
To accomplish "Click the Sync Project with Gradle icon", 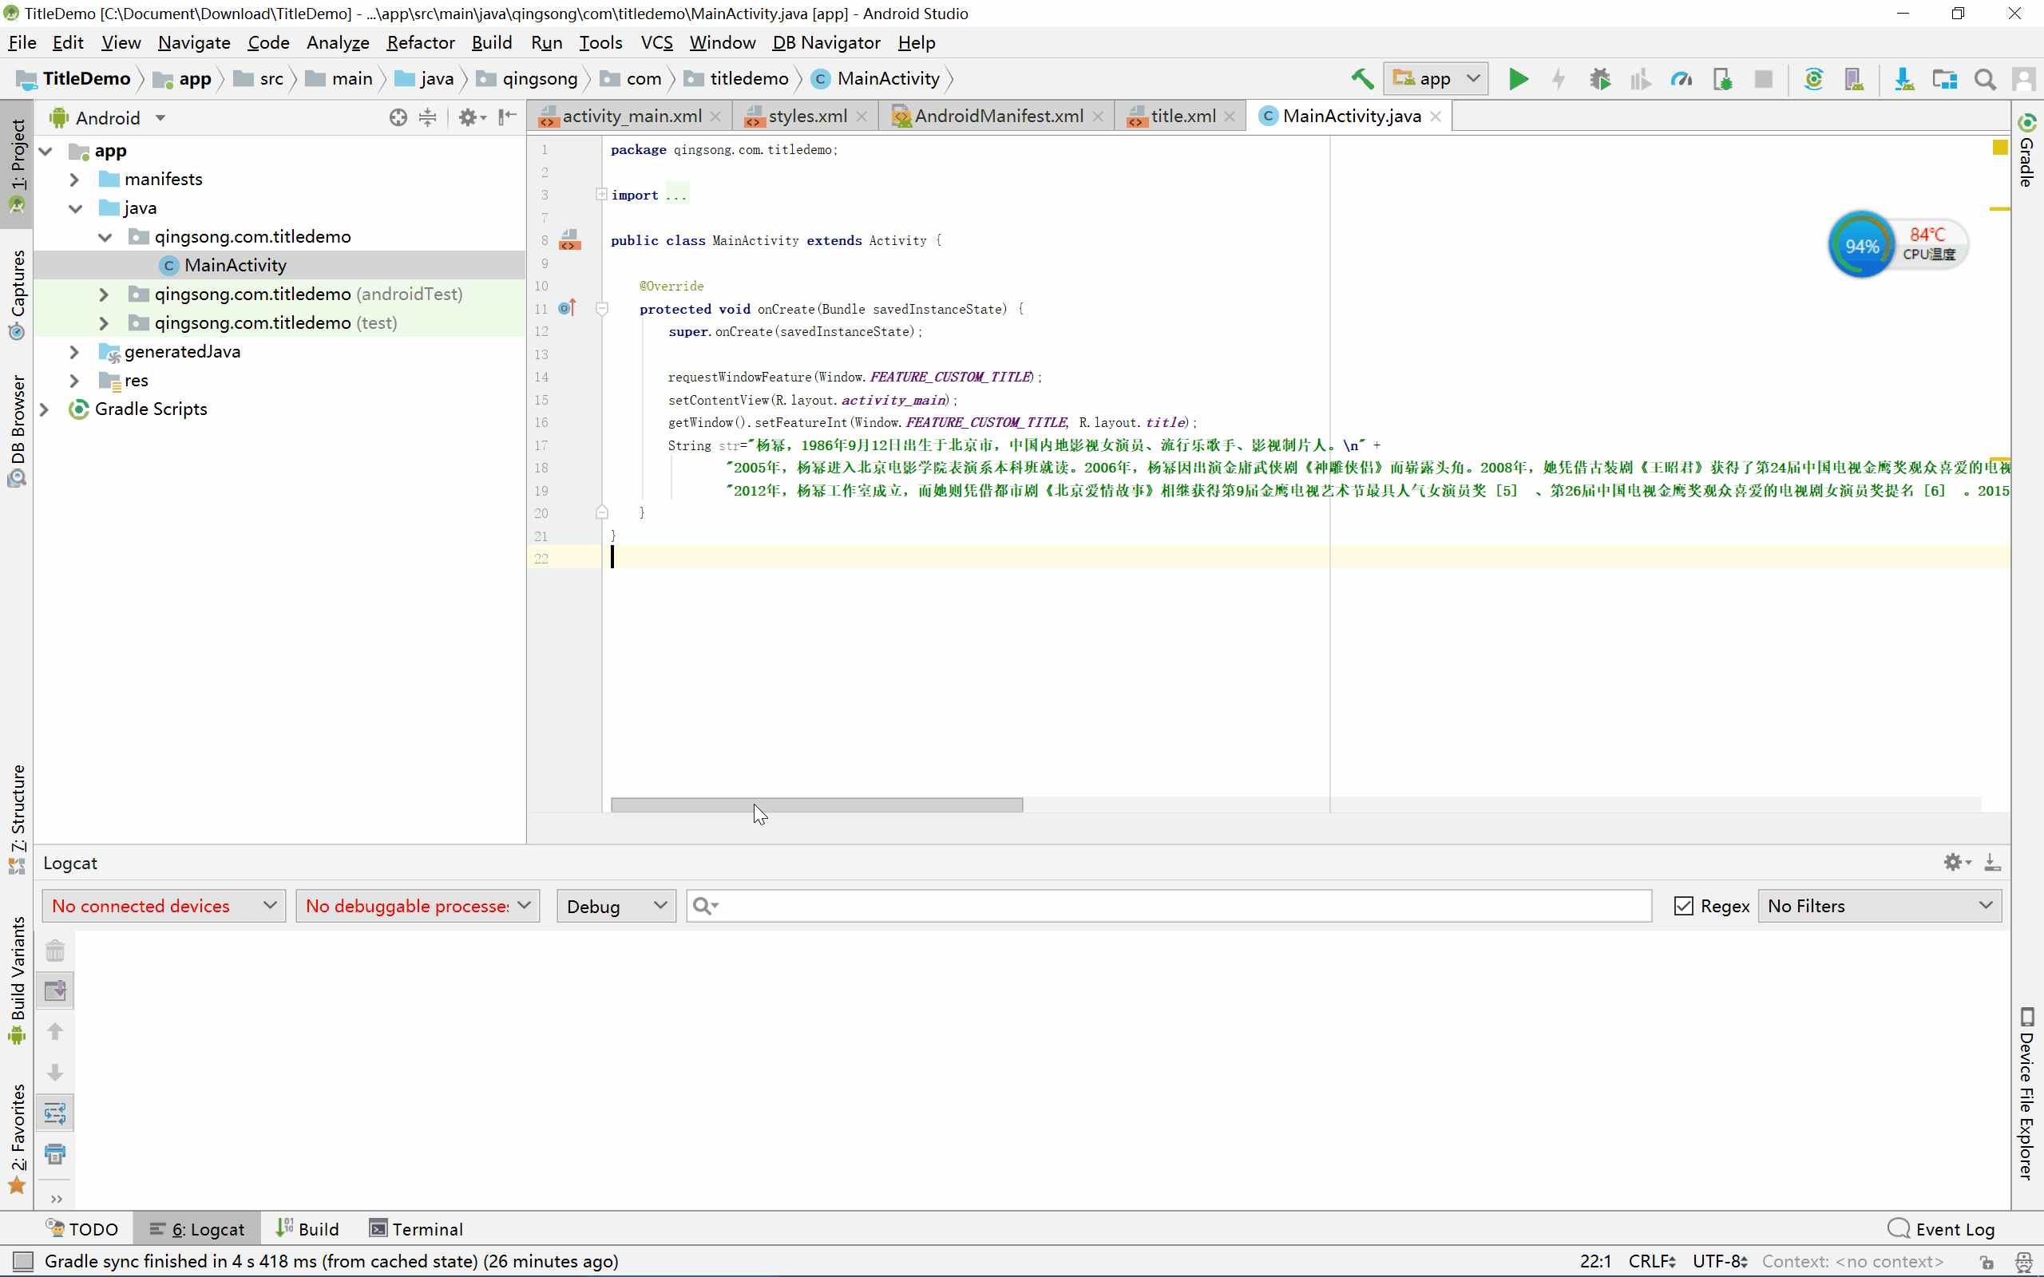I will [x=1812, y=79].
